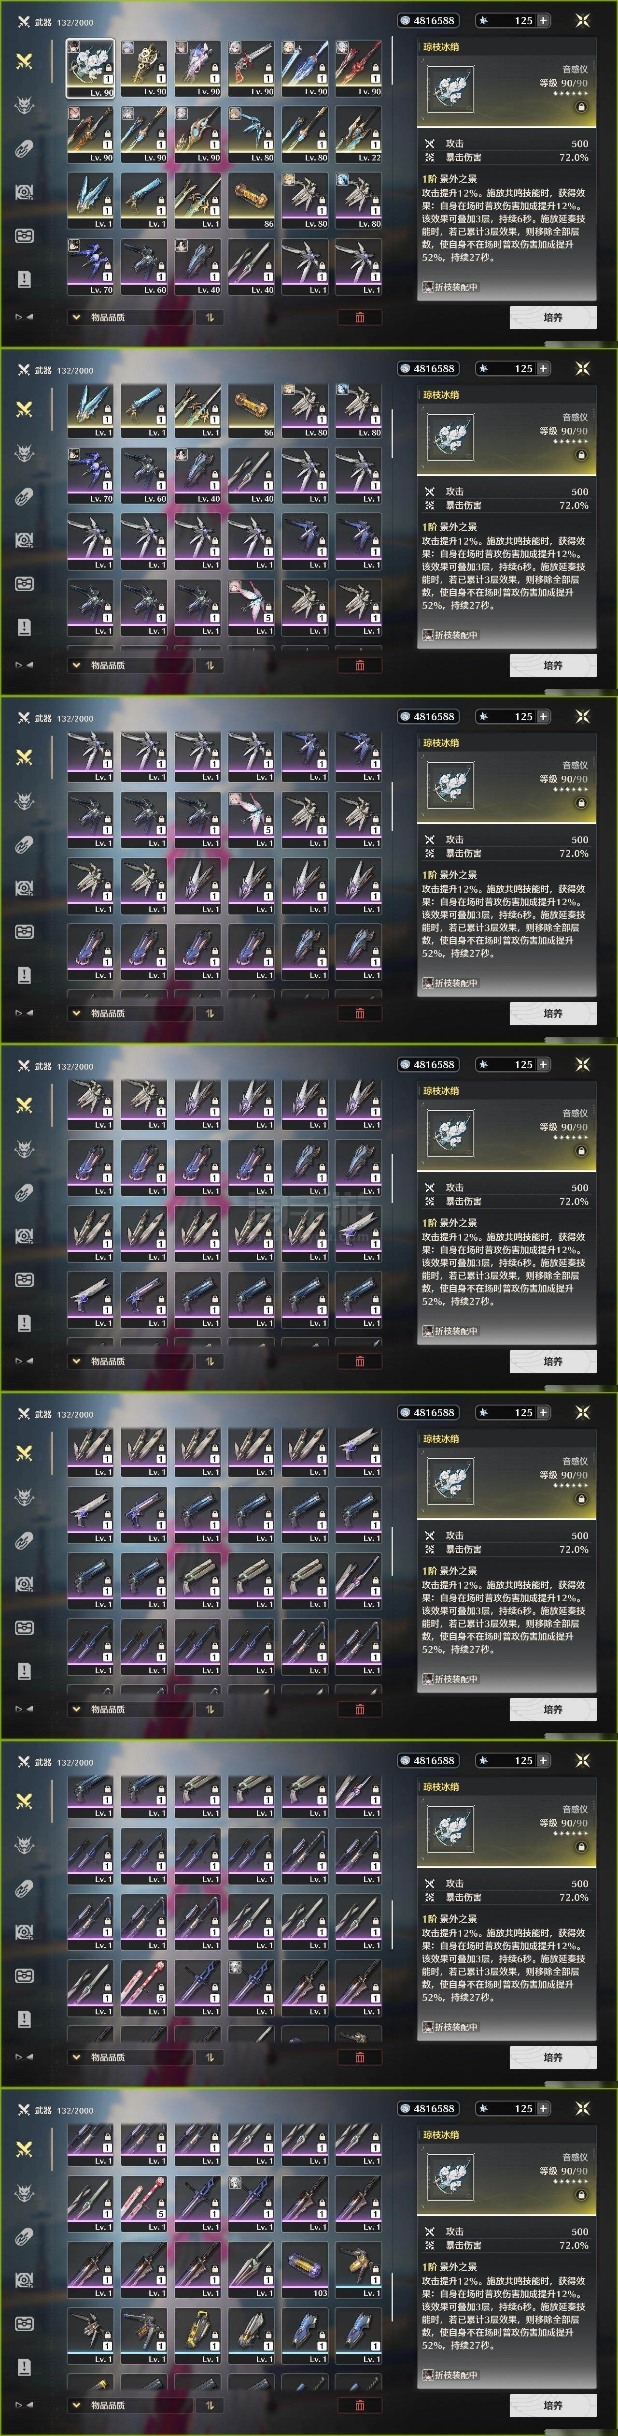Select the purple tube item with count 103
Screen dimensions: 618x2436
coord(305,2270)
